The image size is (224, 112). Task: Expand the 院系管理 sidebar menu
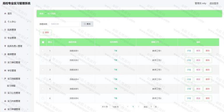pos(17,30)
